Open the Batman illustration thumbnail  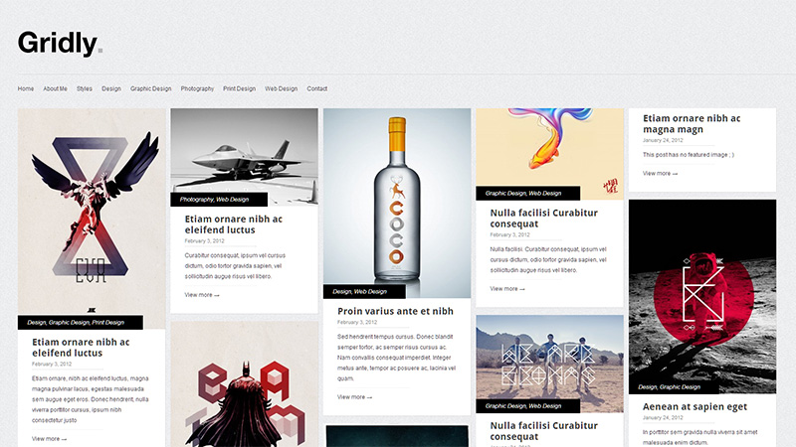click(x=244, y=384)
